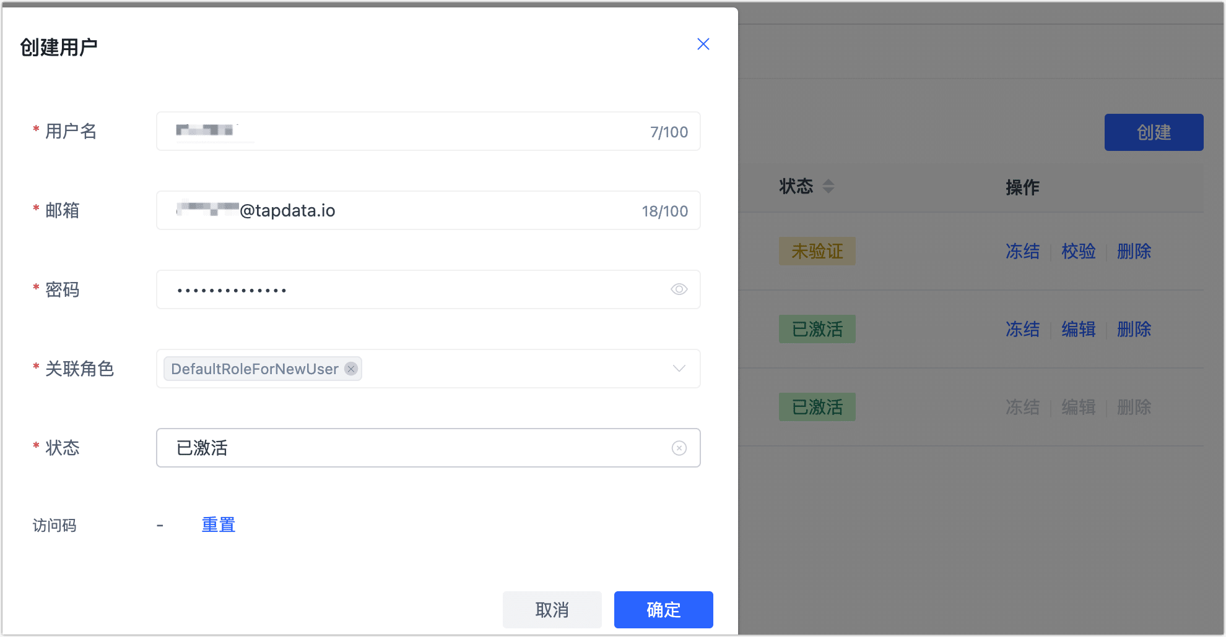Click the 创建 button in the background
Image resolution: width=1226 pixels, height=637 pixels.
pos(1154,132)
